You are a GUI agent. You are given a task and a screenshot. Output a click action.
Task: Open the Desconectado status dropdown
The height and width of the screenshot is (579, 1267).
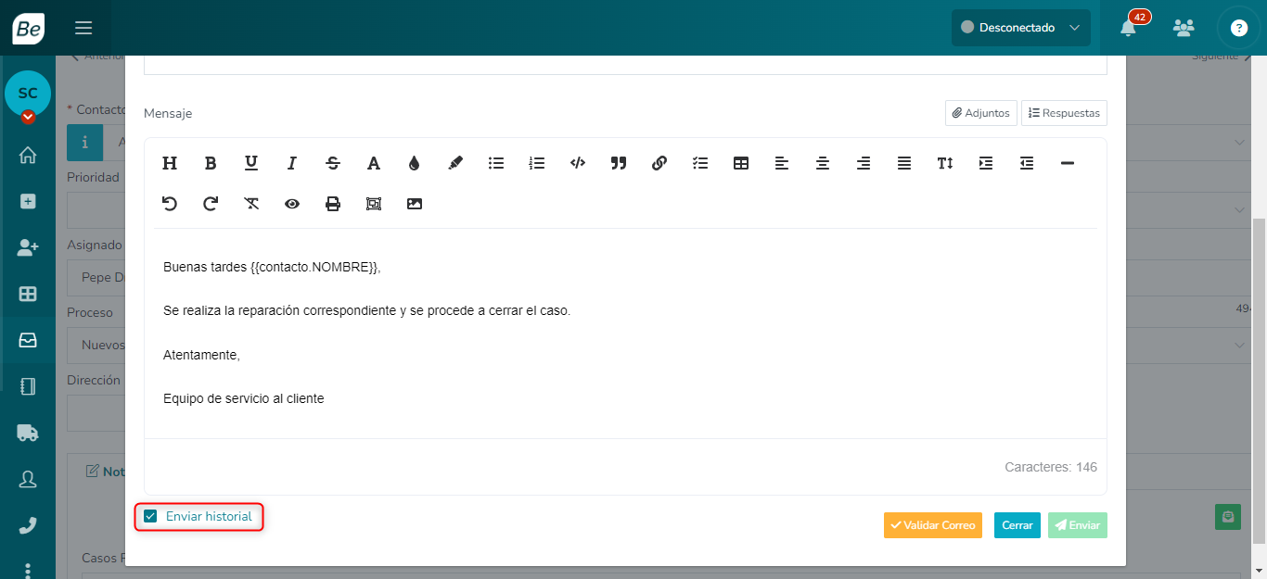click(1020, 28)
